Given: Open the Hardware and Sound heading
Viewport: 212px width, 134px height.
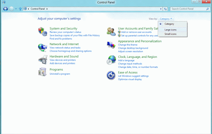Looking at the screenshot, I should 64,56.
